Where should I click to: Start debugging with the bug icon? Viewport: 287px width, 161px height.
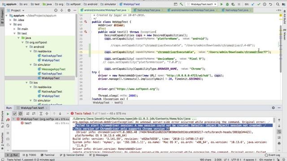[x=227, y=4]
